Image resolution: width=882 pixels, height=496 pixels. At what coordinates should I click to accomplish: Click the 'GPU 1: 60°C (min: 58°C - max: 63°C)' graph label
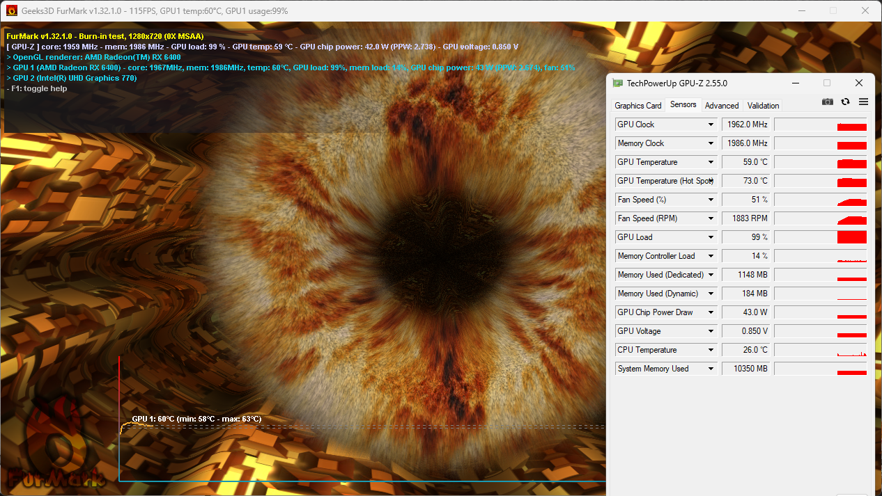point(196,419)
